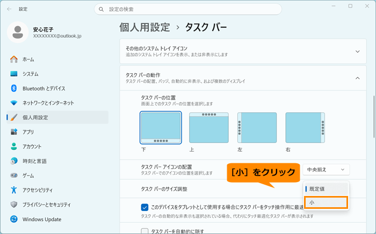Viewport: 376px width, 234px height.
Task: Click the アカウント person icon
Action: (x=14, y=147)
